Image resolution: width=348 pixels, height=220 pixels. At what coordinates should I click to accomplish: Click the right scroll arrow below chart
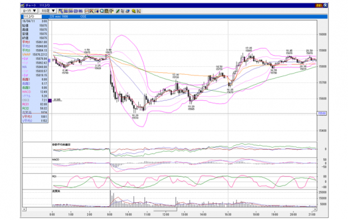[315, 209]
